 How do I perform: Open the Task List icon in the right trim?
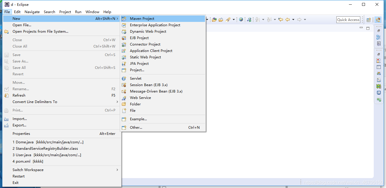click(379, 43)
